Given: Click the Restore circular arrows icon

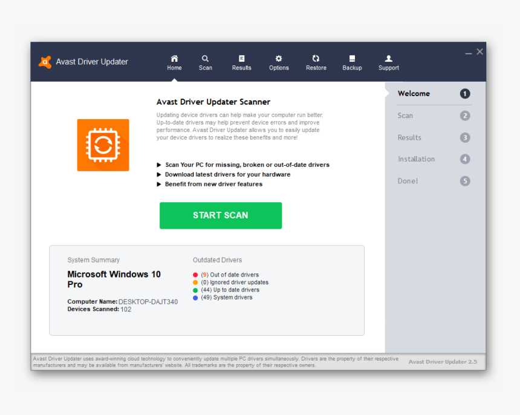Looking at the screenshot, I should coord(316,59).
